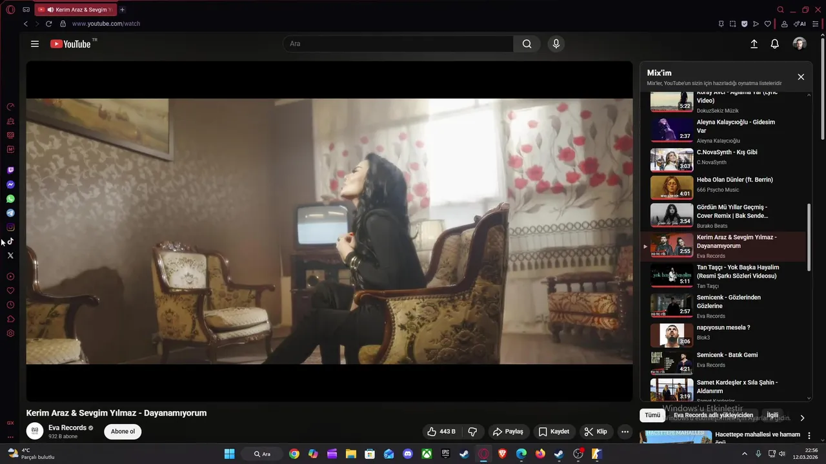
Task: Open Opera My Flow send icon
Action: click(756, 24)
